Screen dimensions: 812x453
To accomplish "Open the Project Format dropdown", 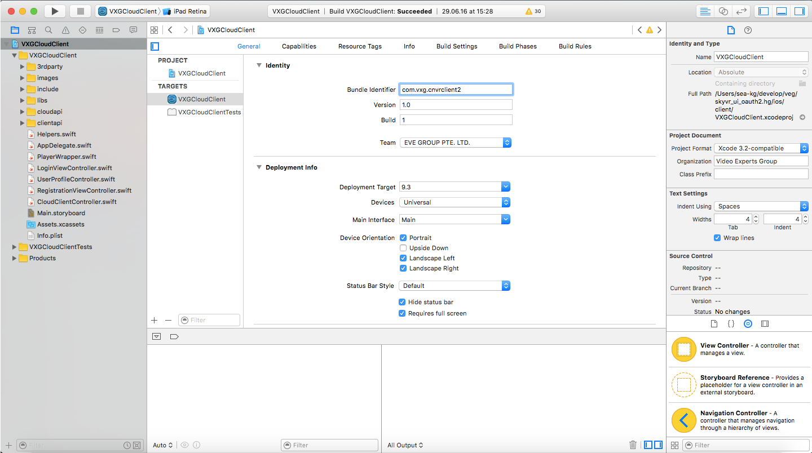I will pos(761,148).
